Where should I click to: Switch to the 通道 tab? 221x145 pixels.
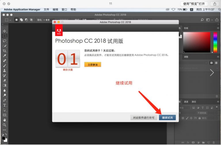tap(186, 102)
